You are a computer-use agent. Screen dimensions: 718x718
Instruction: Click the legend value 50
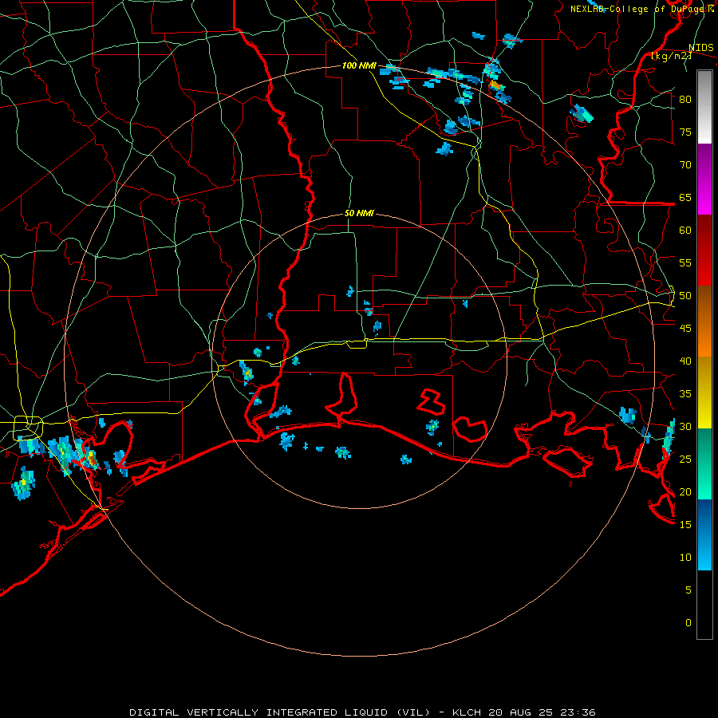(x=685, y=296)
